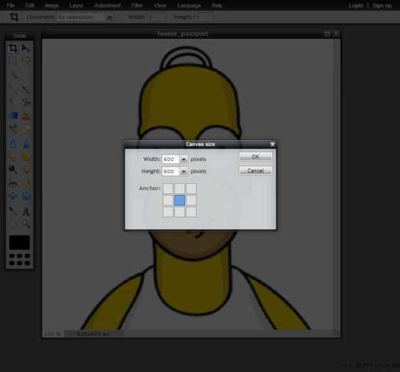The image size is (400, 372).
Task: Select the Marquee selection tool
Action: (x=13, y=61)
